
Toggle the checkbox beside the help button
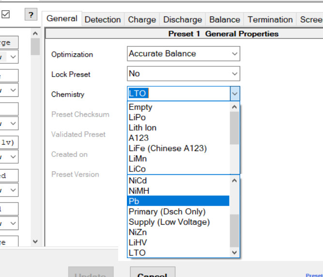coord(6,15)
